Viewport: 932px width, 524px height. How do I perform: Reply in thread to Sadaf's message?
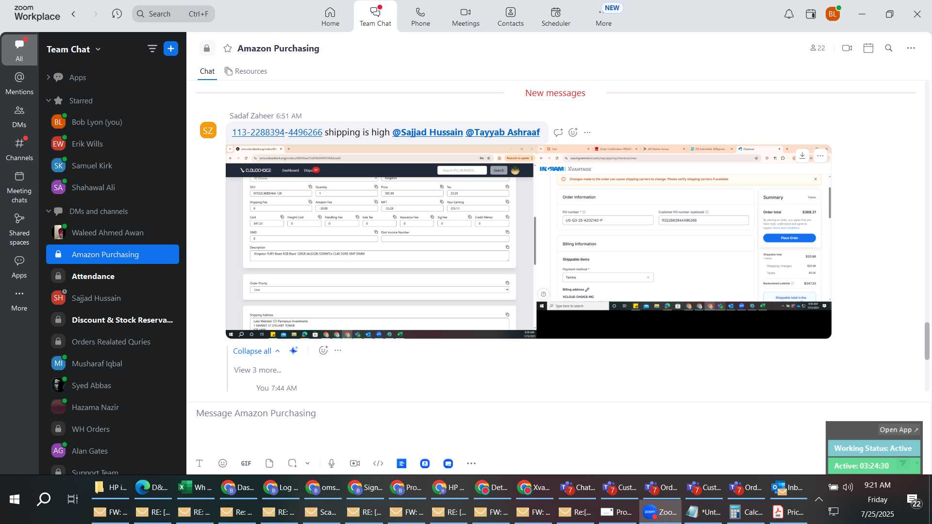pos(558,132)
